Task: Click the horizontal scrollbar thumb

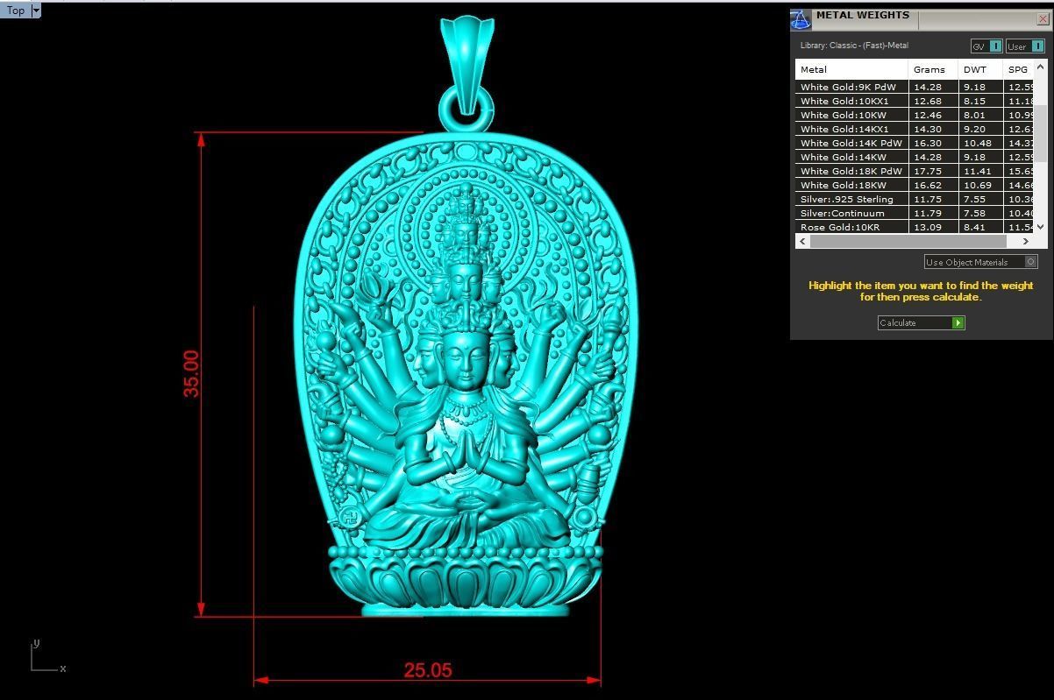Action: pyautogui.click(x=908, y=241)
